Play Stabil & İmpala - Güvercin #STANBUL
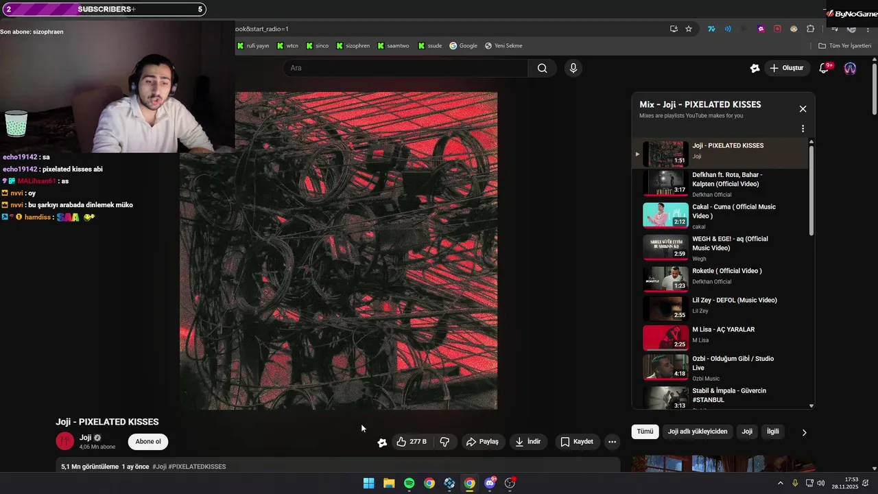Image resolution: width=878 pixels, height=494 pixels. [720, 397]
